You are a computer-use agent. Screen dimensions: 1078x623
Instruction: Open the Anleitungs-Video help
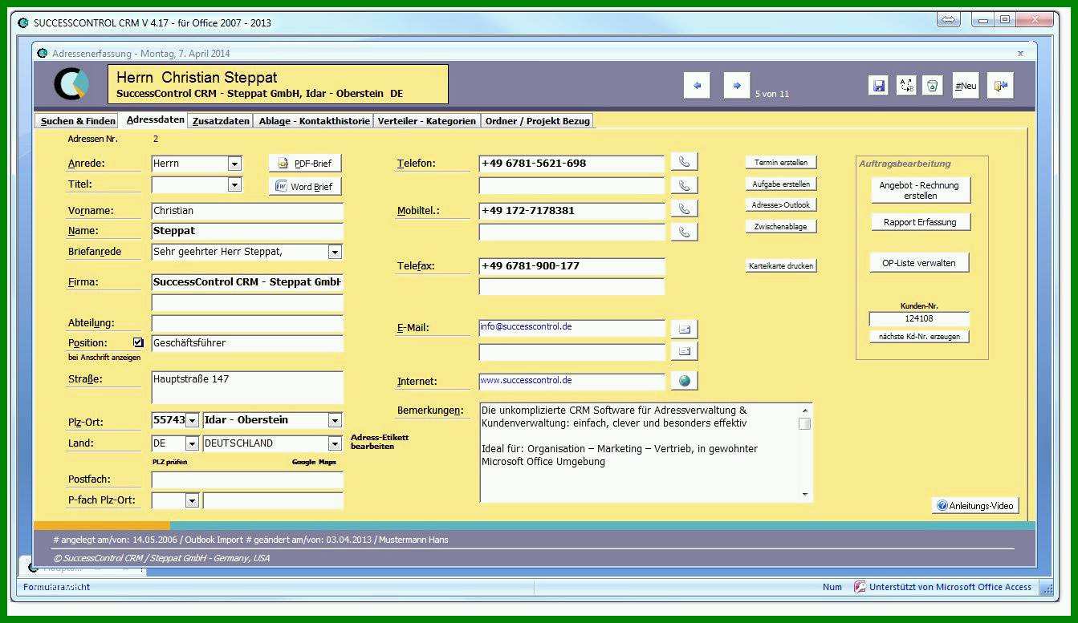tap(975, 506)
